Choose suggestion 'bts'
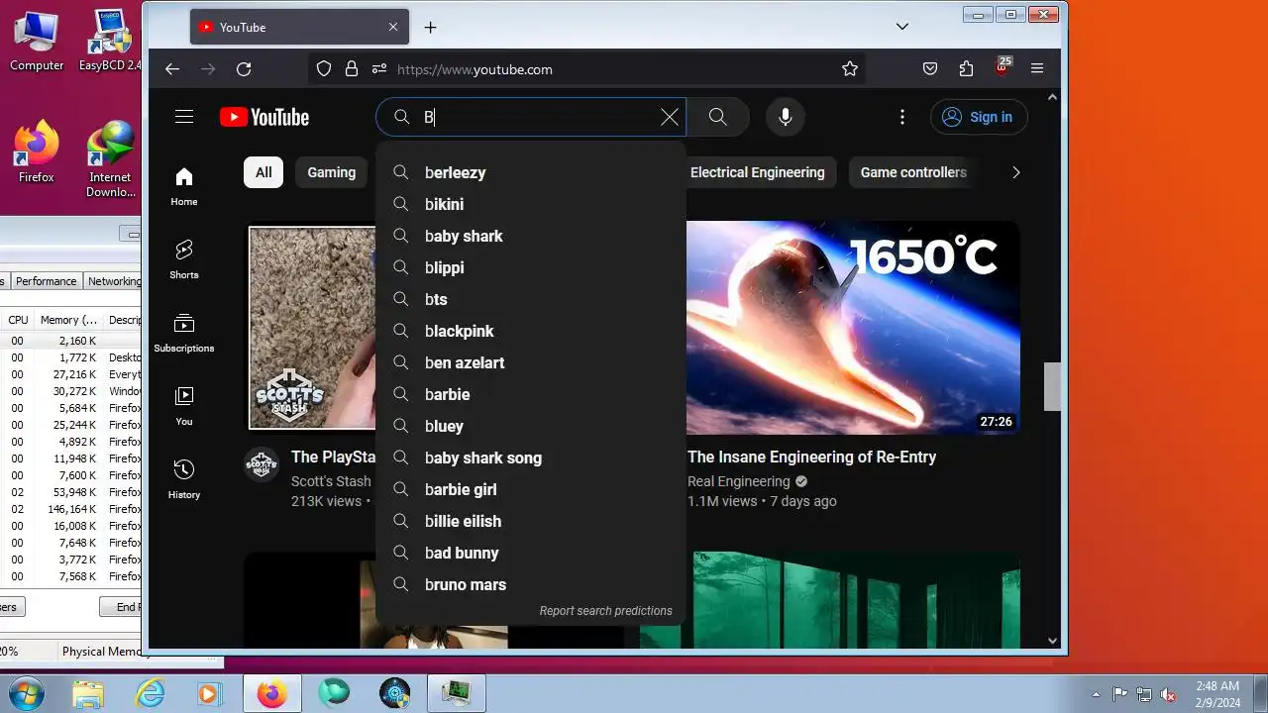This screenshot has width=1268, height=713. click(x=531, y=299)
